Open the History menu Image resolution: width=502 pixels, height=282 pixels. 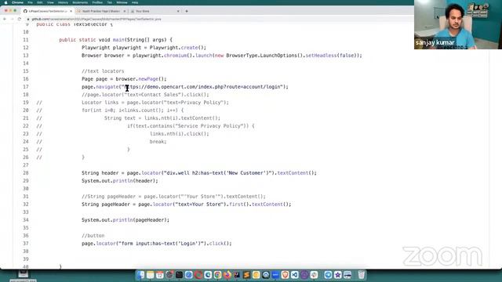point(63,2)
